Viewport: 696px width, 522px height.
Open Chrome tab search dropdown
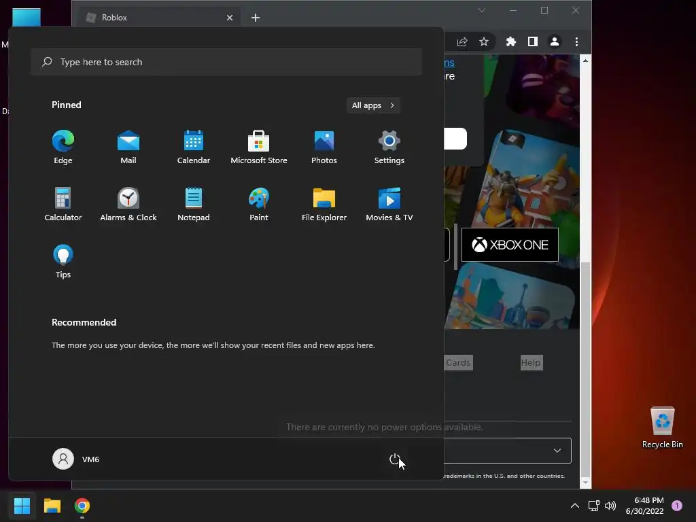click(x=482, y=10)
